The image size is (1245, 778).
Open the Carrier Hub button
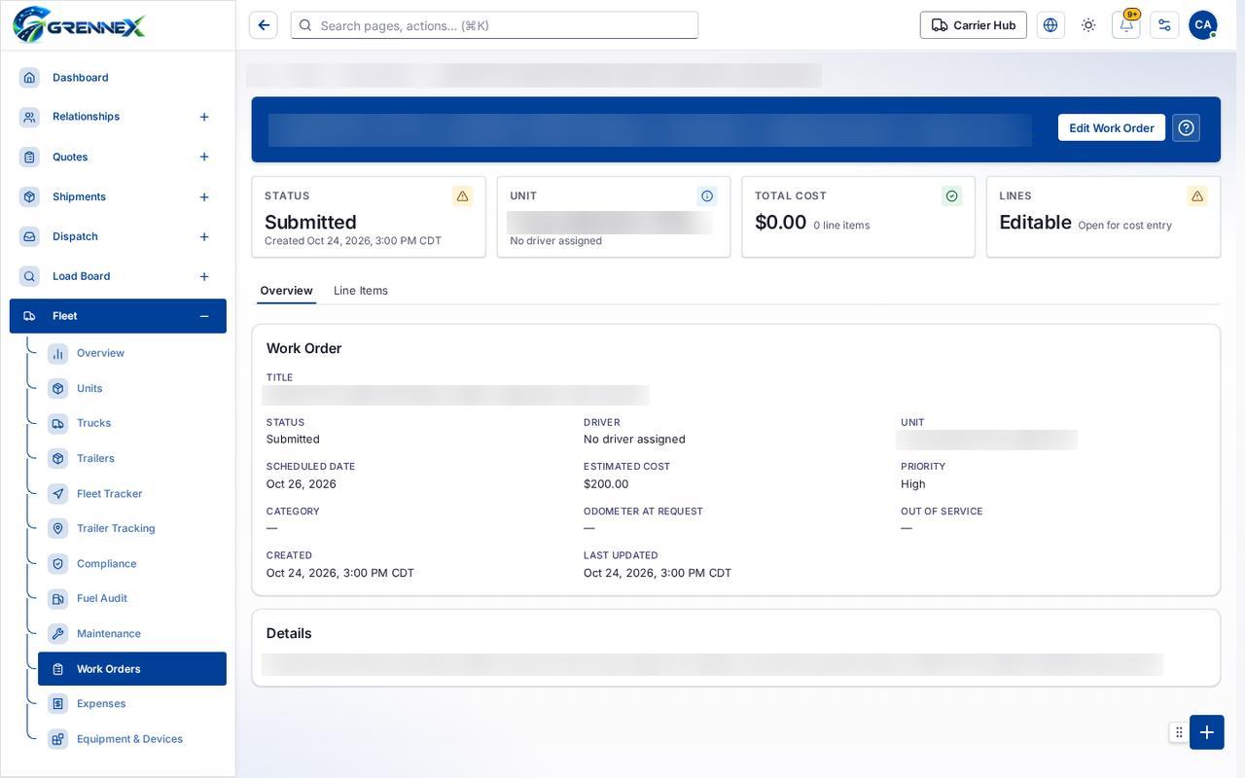[x=974, y=25]
